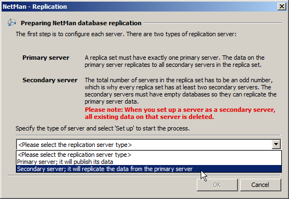Click 'The first step is to configure each server' text

[x=126, y=34]
